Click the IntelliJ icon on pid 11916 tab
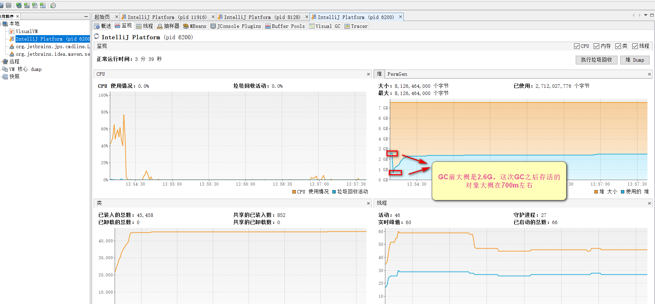Viewport: 655px width, 304px height. coord(124,17)
